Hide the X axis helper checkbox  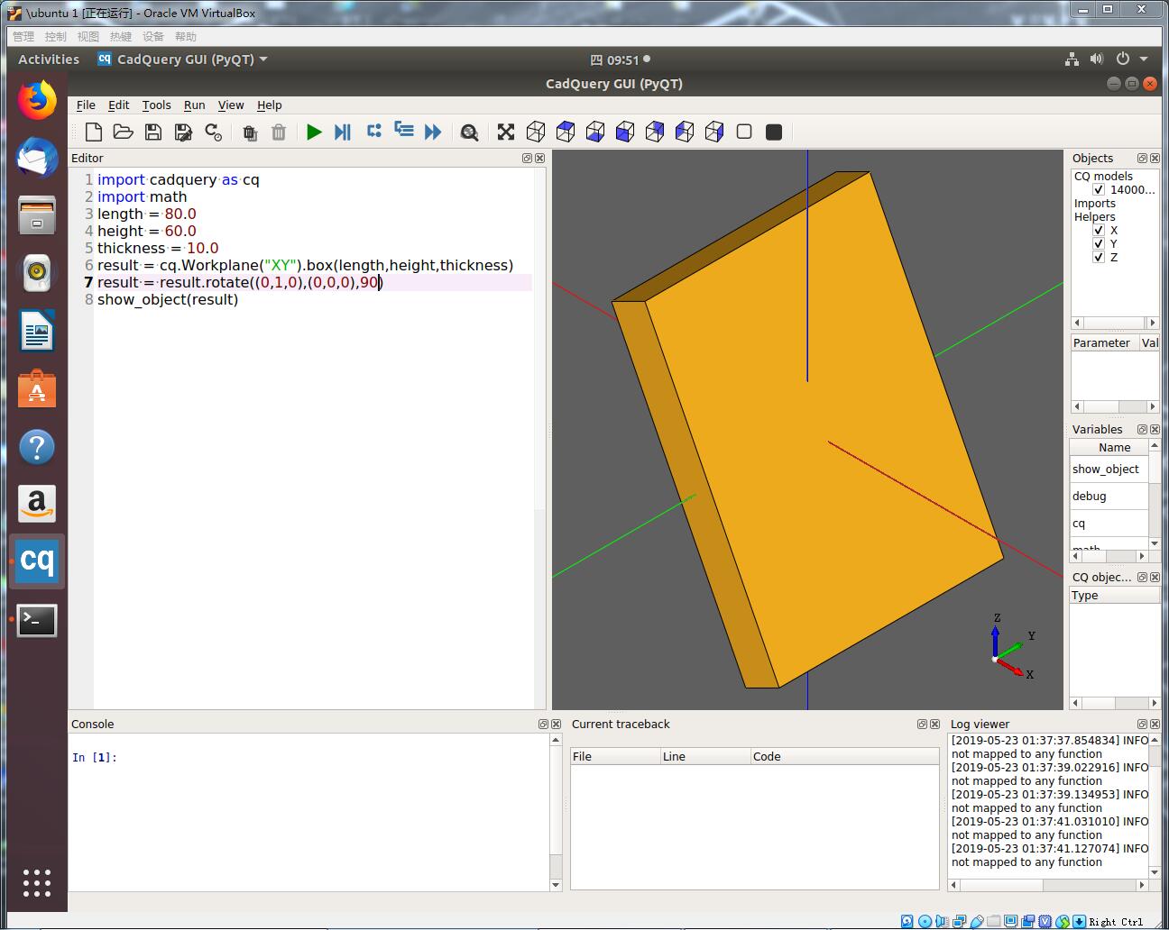click(x=1099, y=230)
